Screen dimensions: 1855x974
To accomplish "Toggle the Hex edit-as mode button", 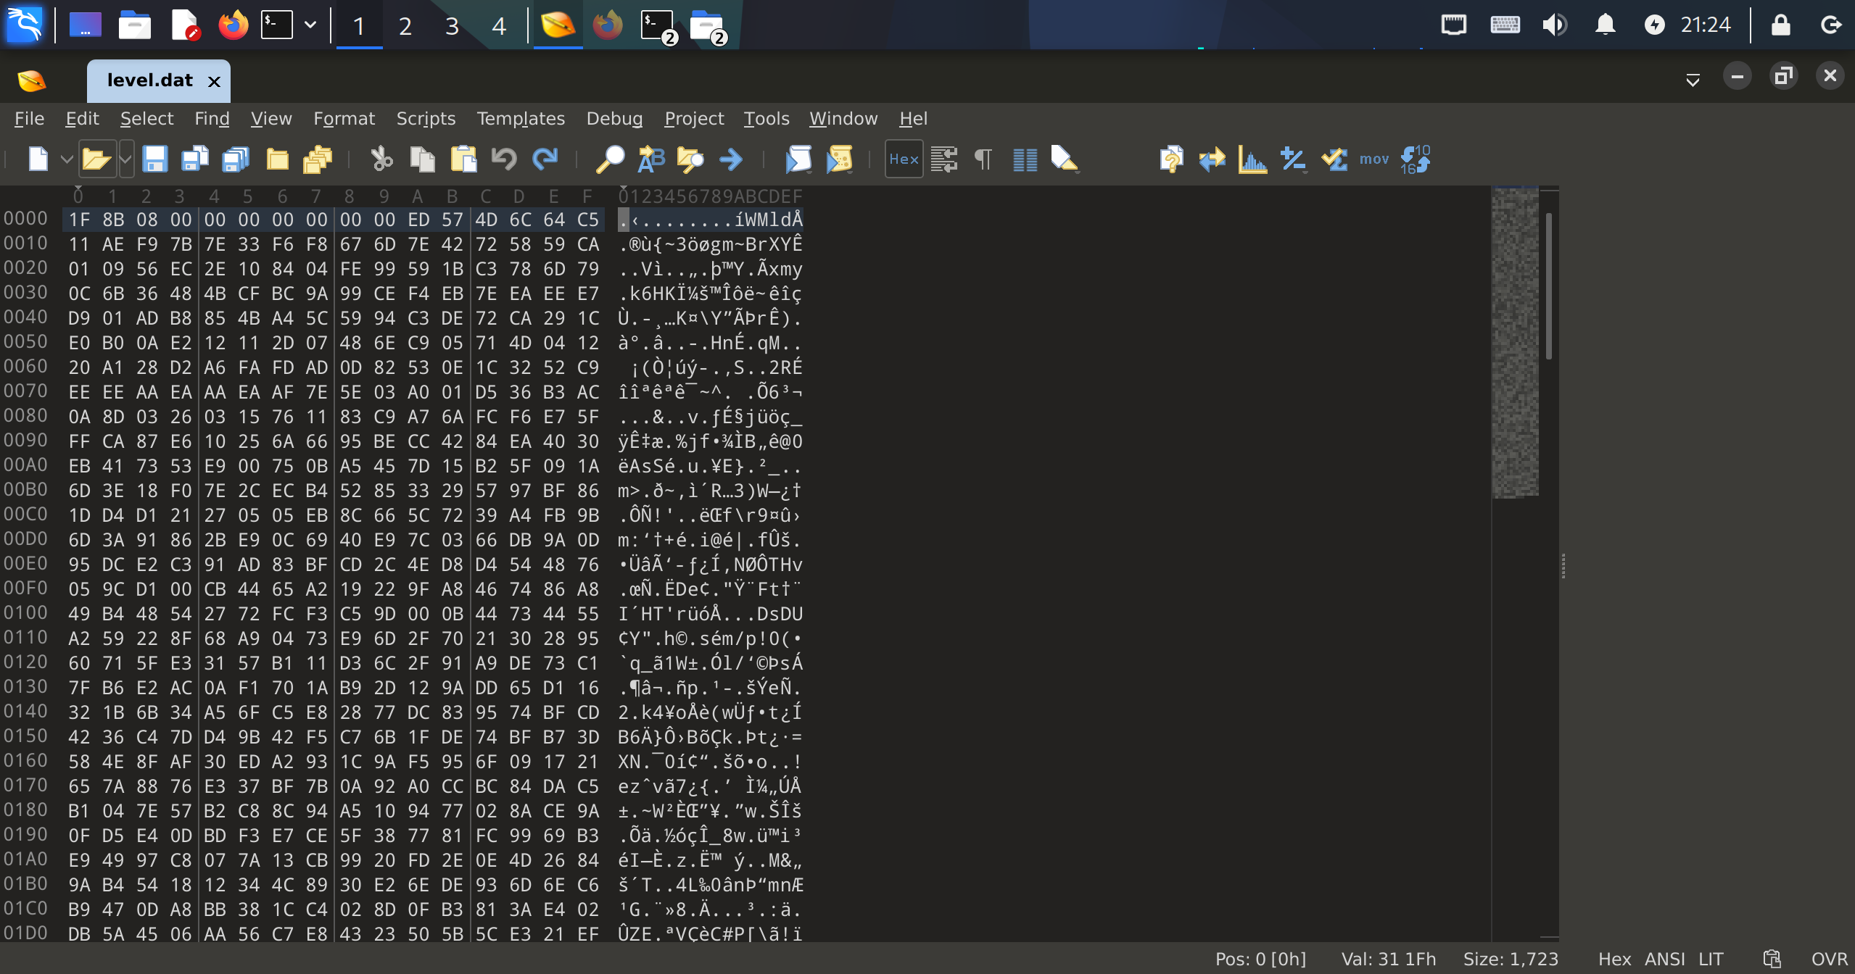I will [904, 159].
